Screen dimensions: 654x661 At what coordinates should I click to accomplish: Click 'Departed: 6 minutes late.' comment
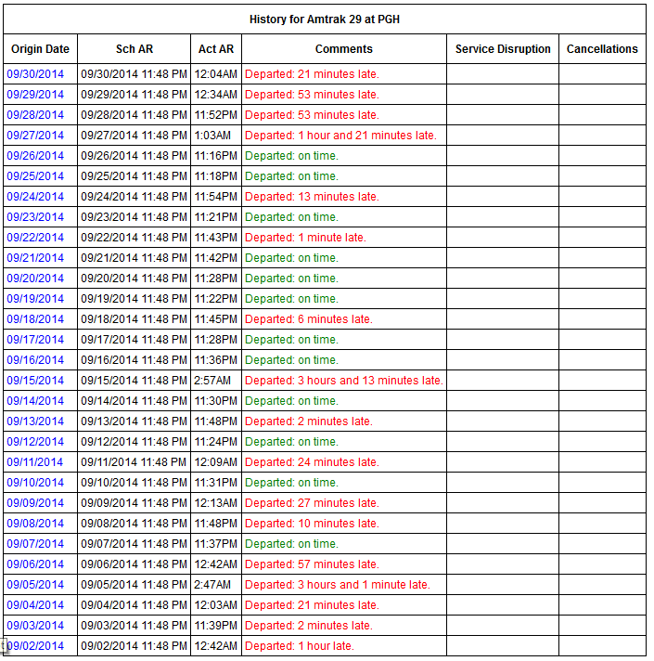(309, 319)
